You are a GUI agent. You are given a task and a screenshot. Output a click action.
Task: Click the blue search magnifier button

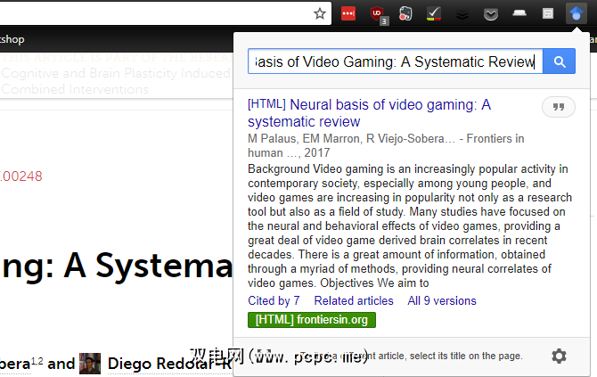(559, 61)
